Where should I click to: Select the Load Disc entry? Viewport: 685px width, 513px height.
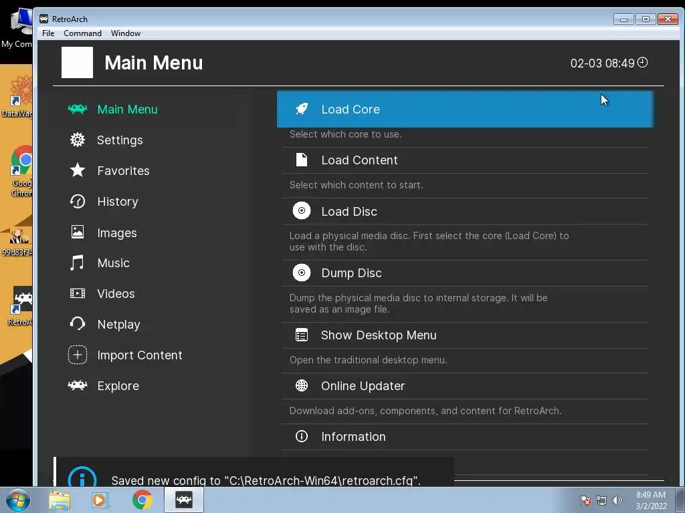pyautogui.click(x=465, y=212)
